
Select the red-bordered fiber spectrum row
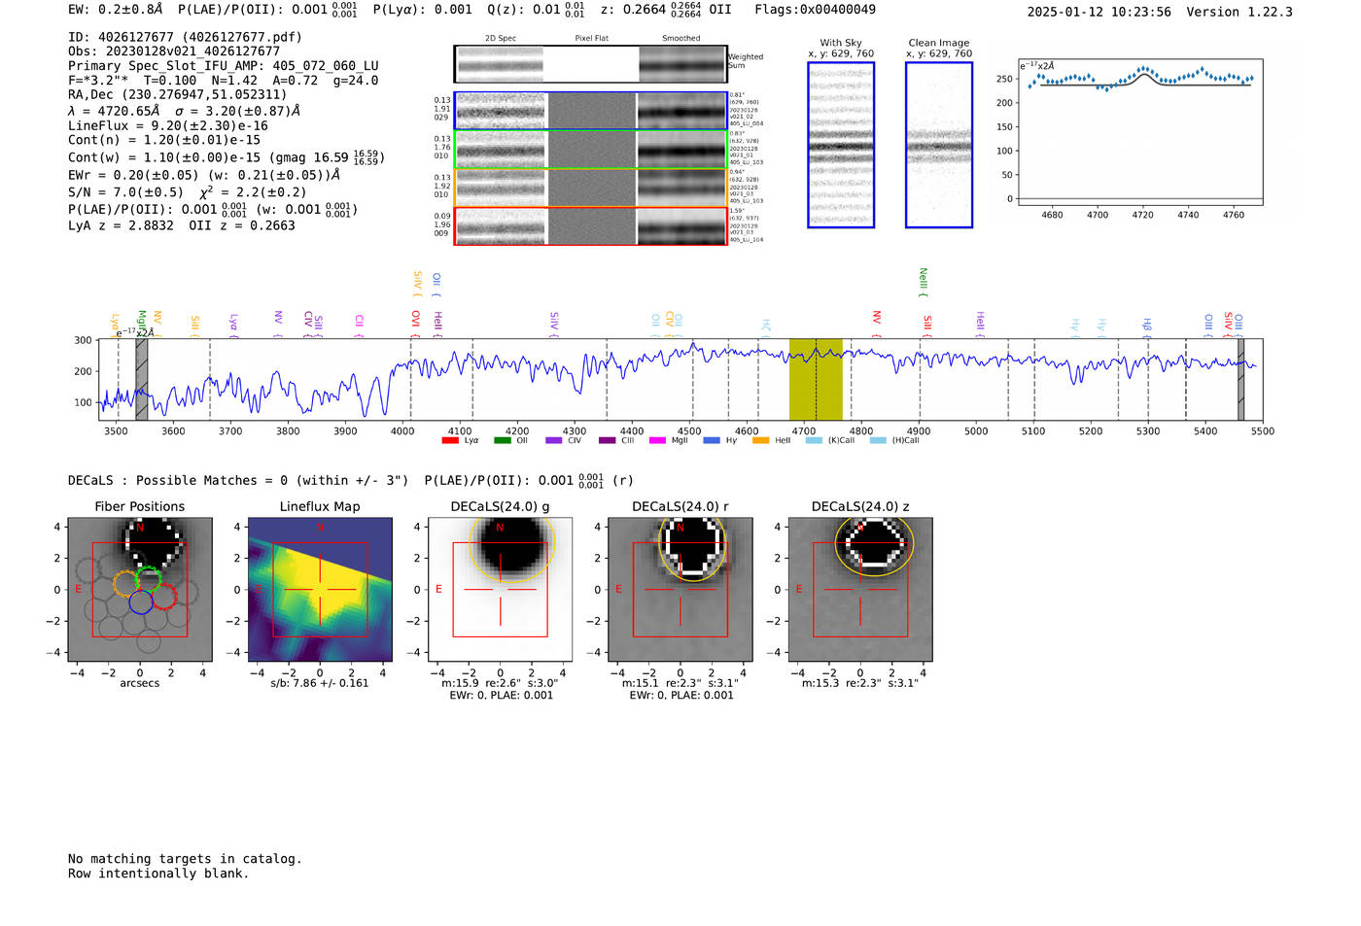point(590,226)
